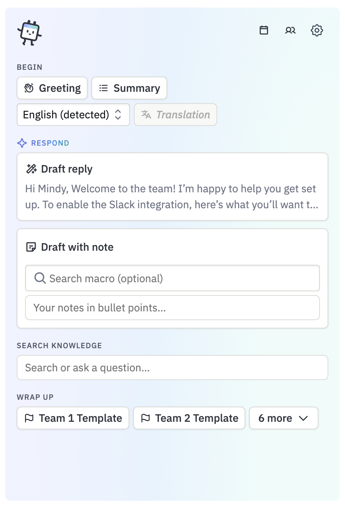
Task: Generate a Summary of the conversation
Action: pos(129,88)
